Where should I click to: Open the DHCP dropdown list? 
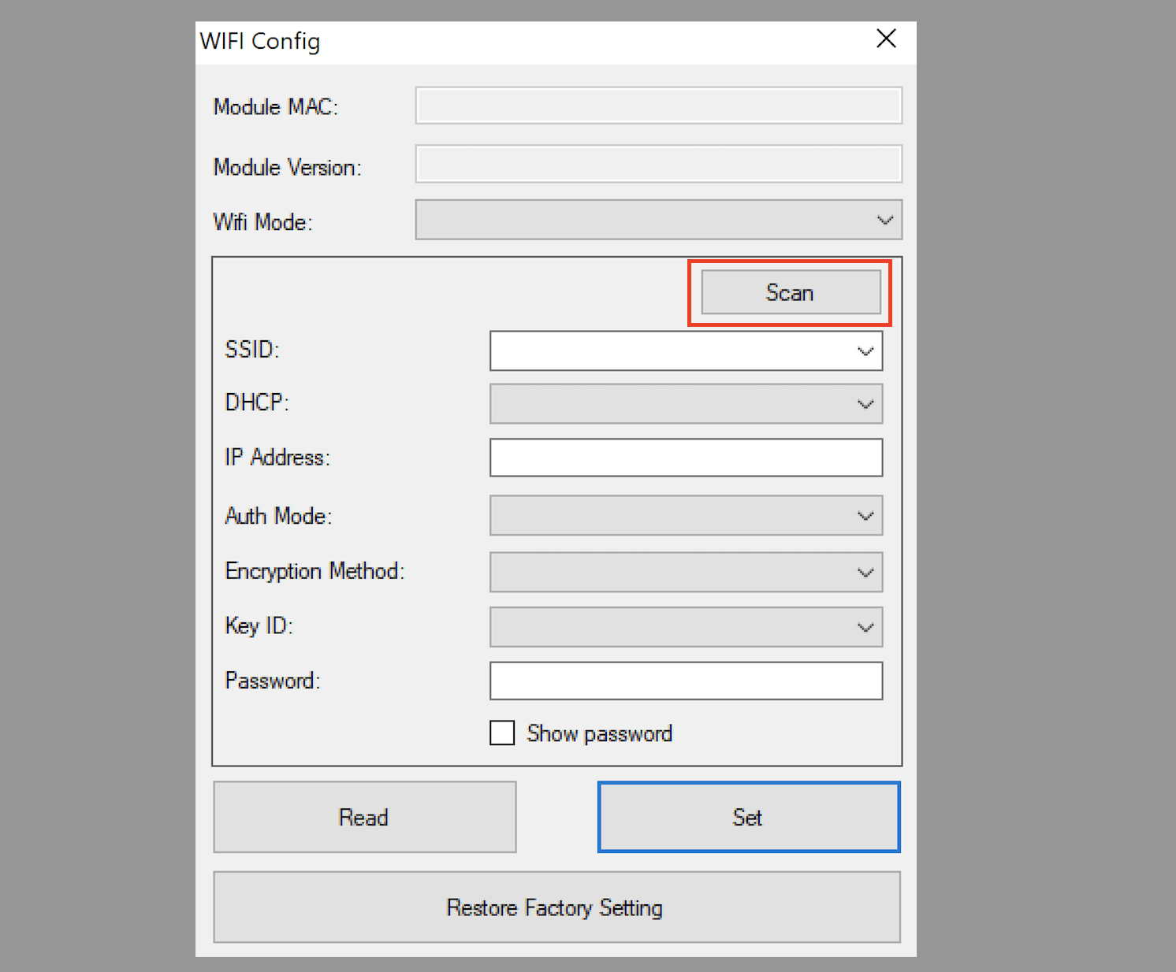click(865, 404)
